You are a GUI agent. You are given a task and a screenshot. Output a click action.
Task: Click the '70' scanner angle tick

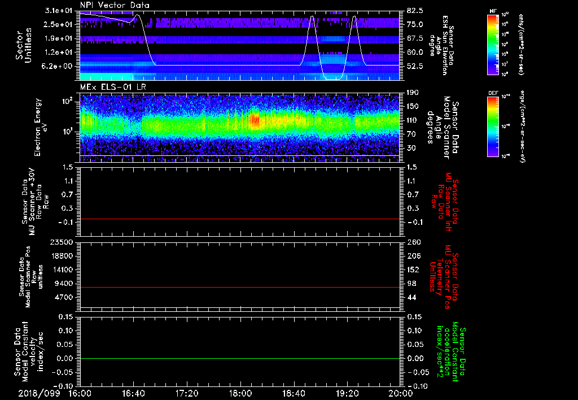pos(411,134)
